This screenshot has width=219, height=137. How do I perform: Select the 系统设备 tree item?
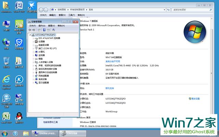(42, 79)
